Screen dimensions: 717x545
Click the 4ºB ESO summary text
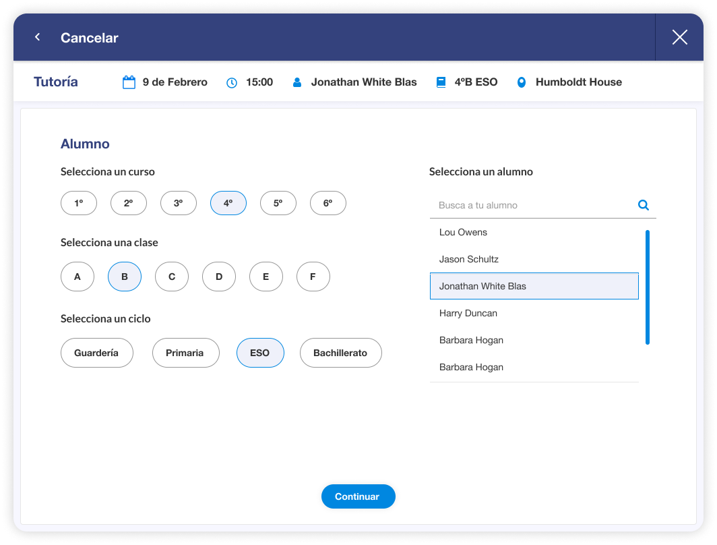(476, 82)
